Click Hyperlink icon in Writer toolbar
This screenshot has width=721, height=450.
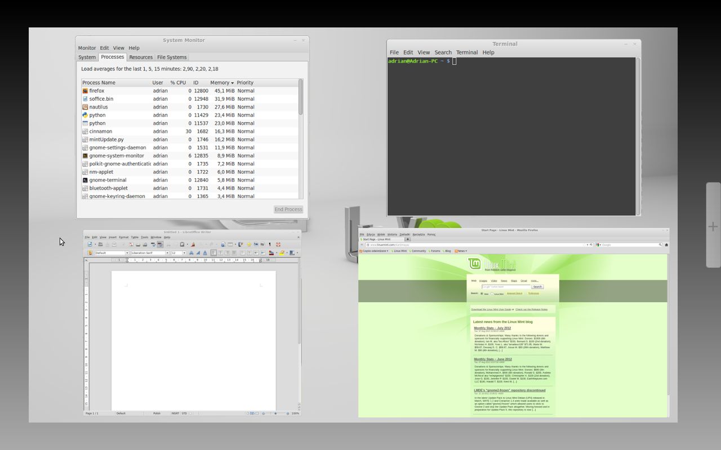222,244
